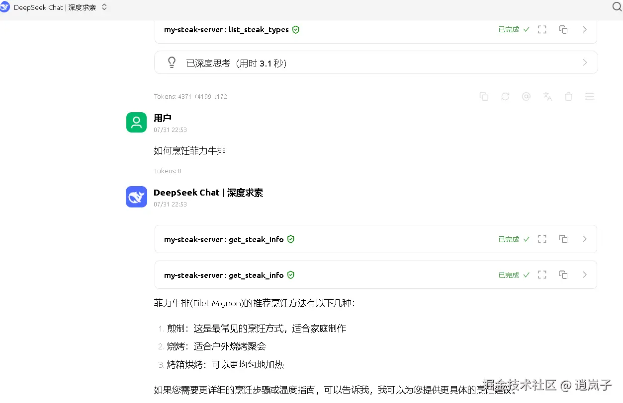The image size is (623, 403).
Task: Copy the previous assistant message
Action: pos(484,97)
